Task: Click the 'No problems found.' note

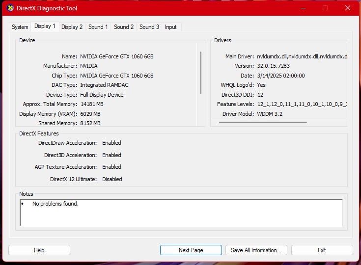Action: pos(56,203)
